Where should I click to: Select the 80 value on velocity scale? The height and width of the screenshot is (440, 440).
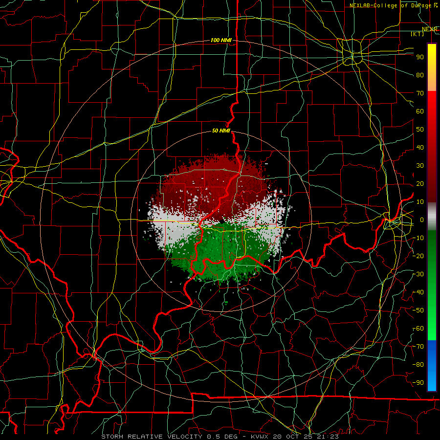tap(420, 75)
